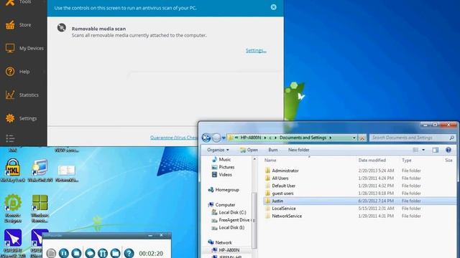The height and width of the screenshot is (258, 460).
Task: Go back in the Explorer window
Action: [206, 138]
